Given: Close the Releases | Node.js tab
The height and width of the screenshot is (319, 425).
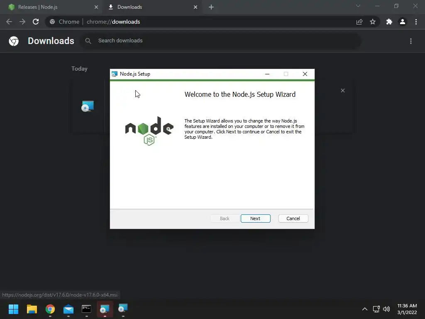Looking at the screenshot, I should (96, 7).
